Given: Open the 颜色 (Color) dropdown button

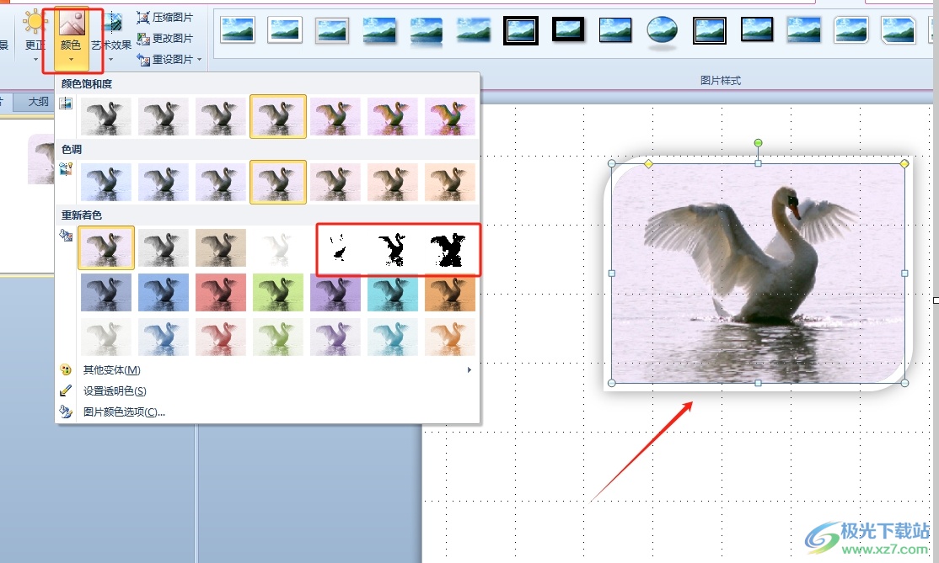Looking at the screenshot, I should point(72,38).
